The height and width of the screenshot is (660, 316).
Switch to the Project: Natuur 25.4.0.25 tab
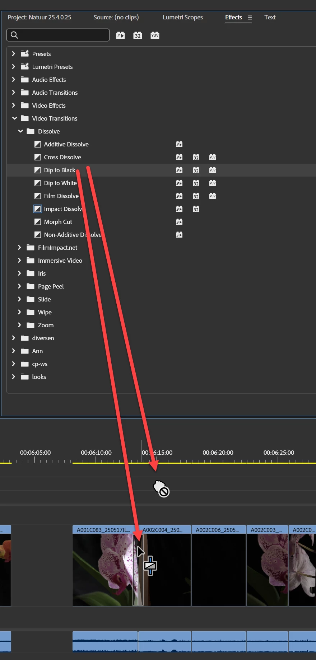[x=39, y=17]
